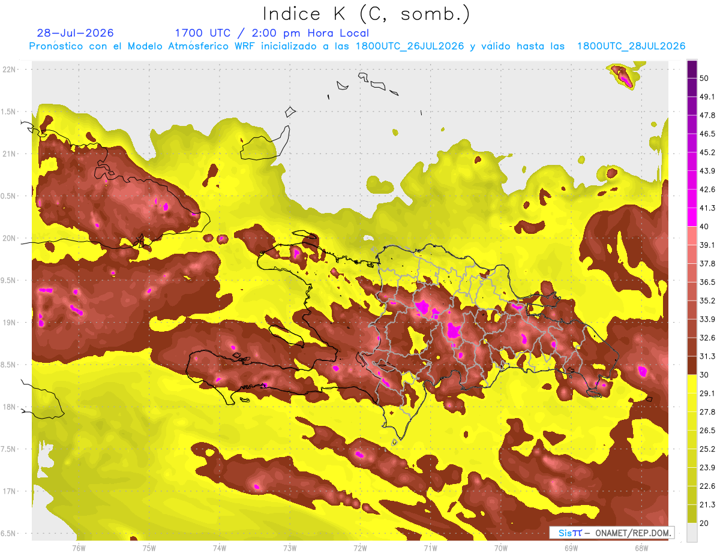The height and width of the screenshot is (556, 720).
Task: Click the "20" color scale value
Action: click(x=704, y=524)
